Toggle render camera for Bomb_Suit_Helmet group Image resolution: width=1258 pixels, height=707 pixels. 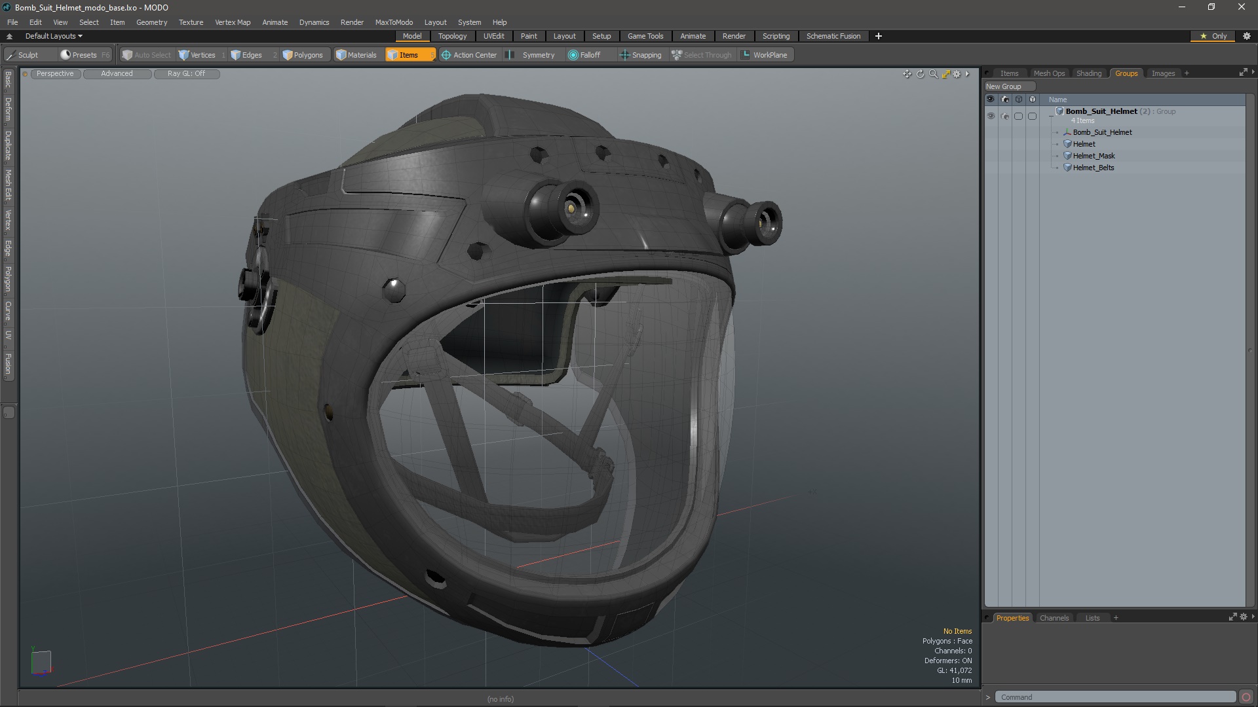pyautogui.click(x=1005, y=116)
